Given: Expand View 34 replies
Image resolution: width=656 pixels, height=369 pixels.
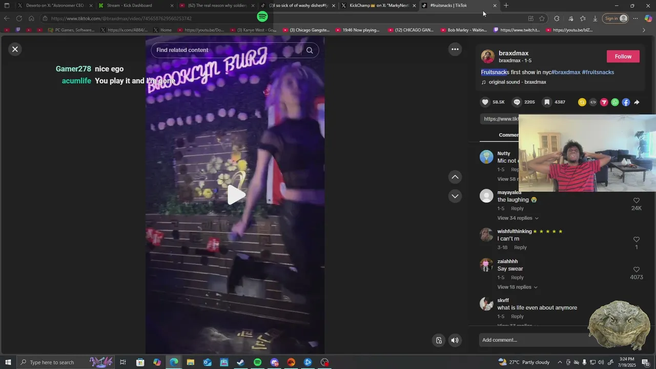Looking at the screenshot, I should click(x=517, y=218).
